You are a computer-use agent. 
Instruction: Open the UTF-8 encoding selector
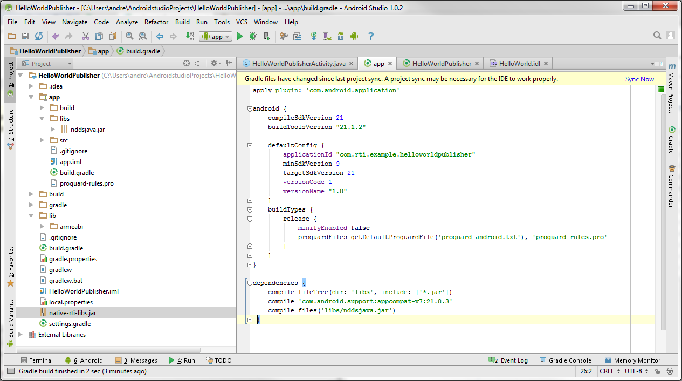click(x=636, y=371)
